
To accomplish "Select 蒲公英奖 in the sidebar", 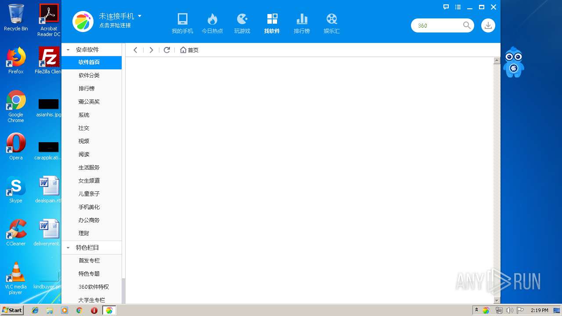I will (91, 102).
